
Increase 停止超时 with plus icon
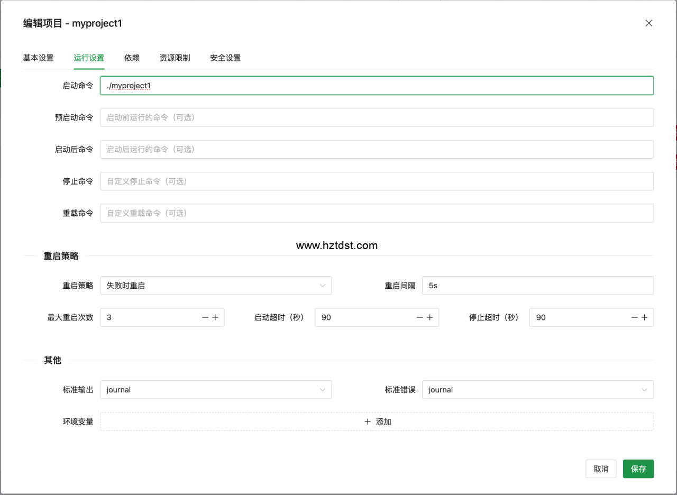(x=645, y=317)
